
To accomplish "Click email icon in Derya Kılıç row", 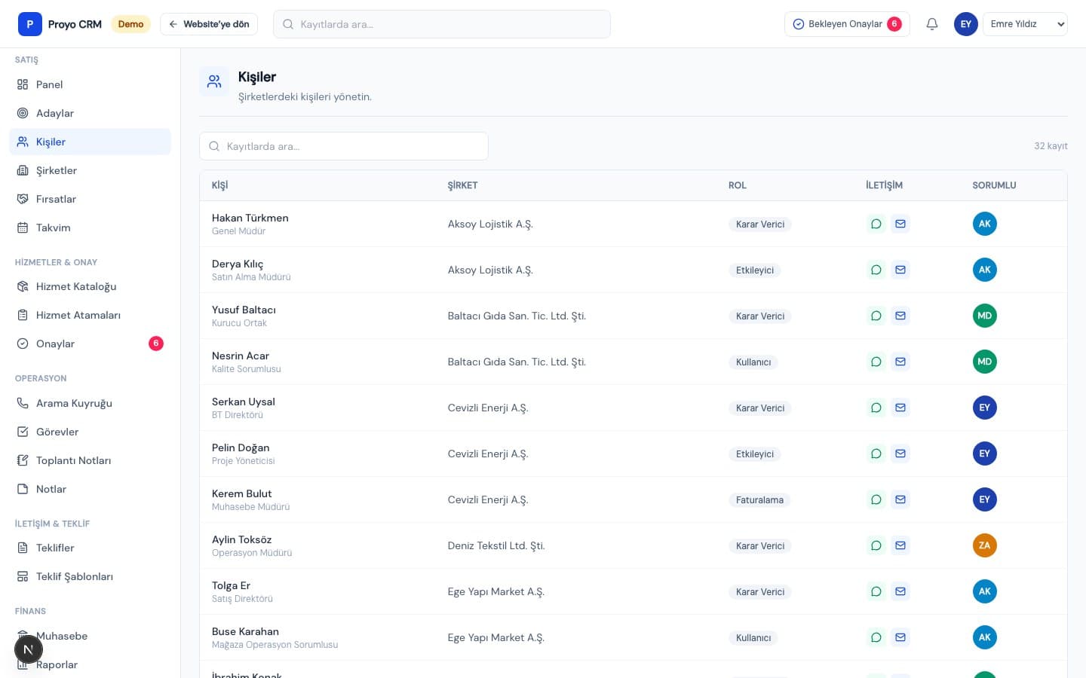I will pos(900,270).
